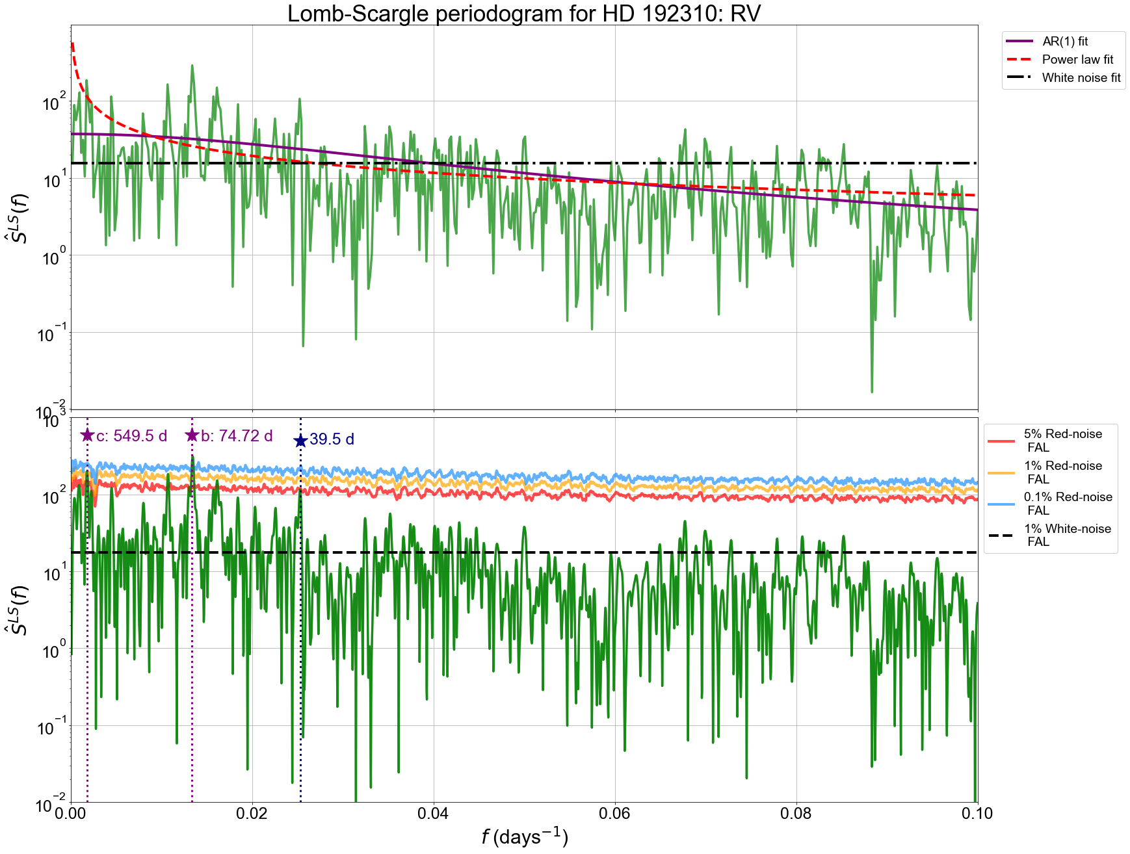Click the upper panel's y-axis label
Screen dimensions: 1130x854
pyautogui.click(x=18, y=218)
